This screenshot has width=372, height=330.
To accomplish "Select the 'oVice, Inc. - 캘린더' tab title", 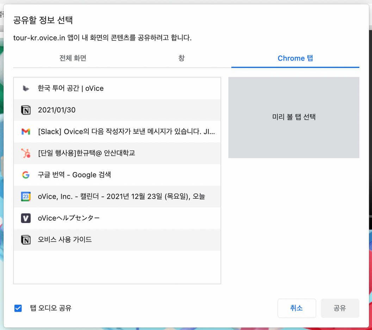I will tap(121, 197).
